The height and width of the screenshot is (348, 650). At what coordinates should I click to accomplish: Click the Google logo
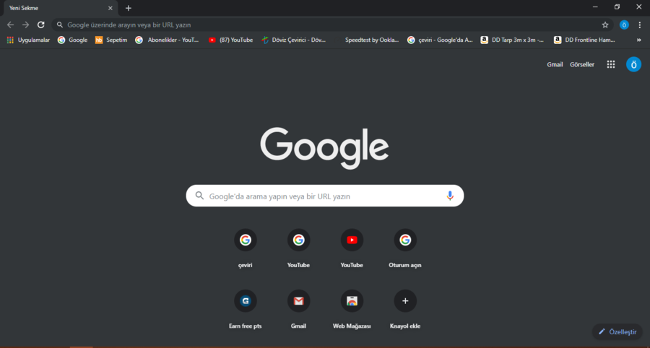pos(324,148)
